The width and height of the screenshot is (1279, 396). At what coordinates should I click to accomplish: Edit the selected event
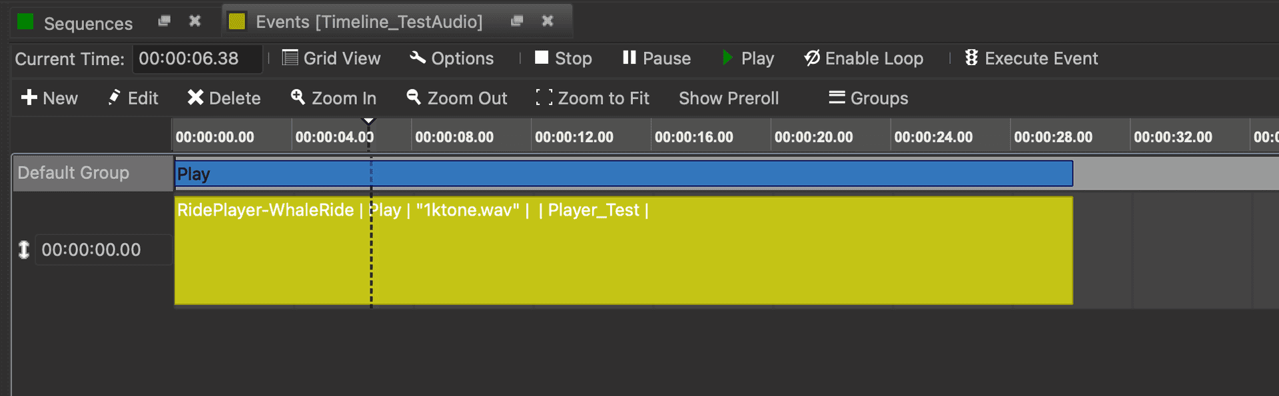[133, 98]
